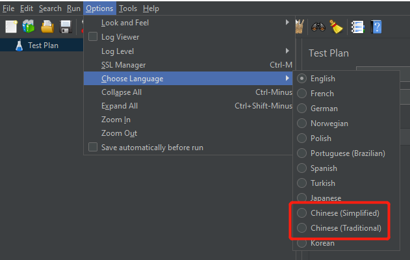Click the binoculars Search icon
The width and height of the screenshot is (410, 260).
click(318, 27)
